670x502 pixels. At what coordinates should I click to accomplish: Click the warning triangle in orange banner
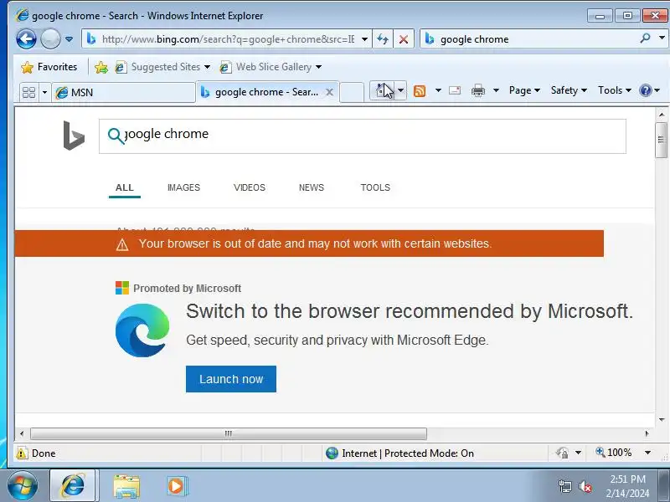pyautogui.click(x=122, y=244)
